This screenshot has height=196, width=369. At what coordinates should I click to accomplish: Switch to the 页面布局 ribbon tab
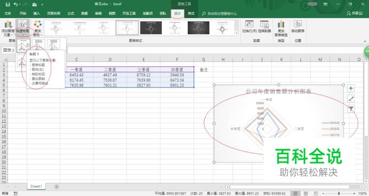point(54,13)
